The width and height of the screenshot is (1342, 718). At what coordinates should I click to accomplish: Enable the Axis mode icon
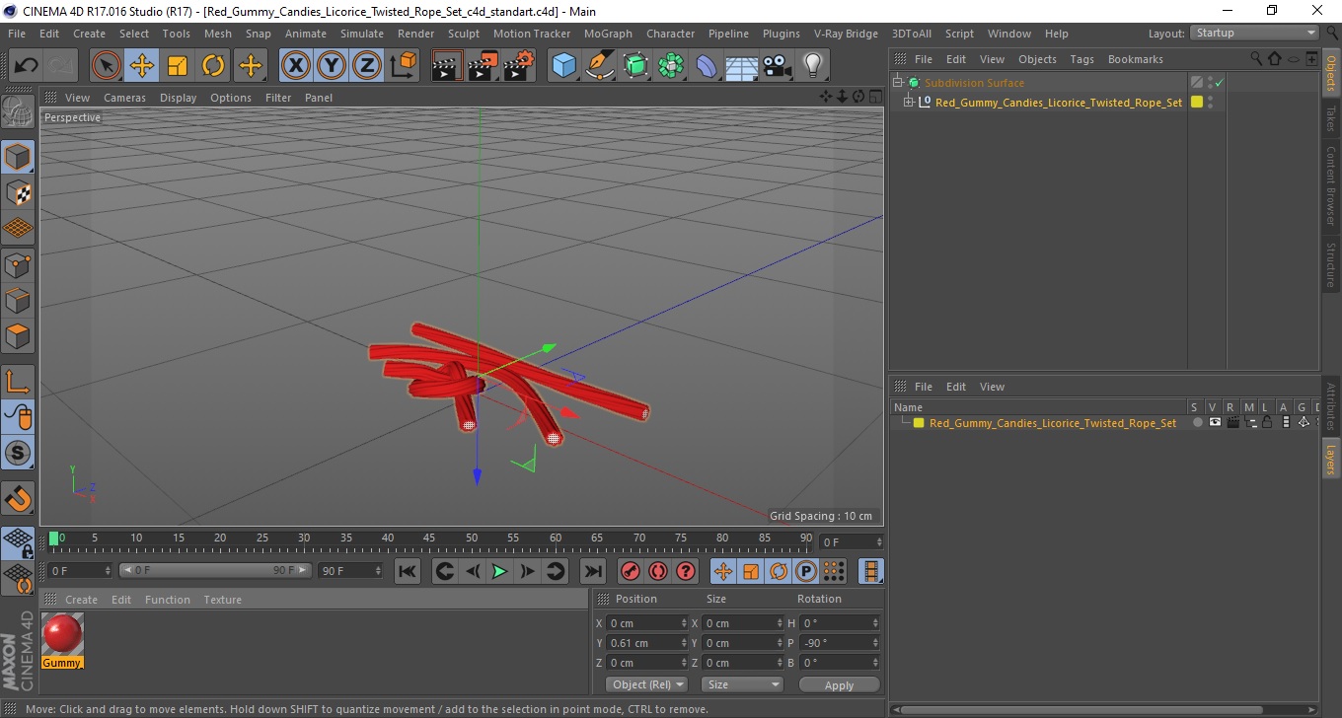pos(19,382)
